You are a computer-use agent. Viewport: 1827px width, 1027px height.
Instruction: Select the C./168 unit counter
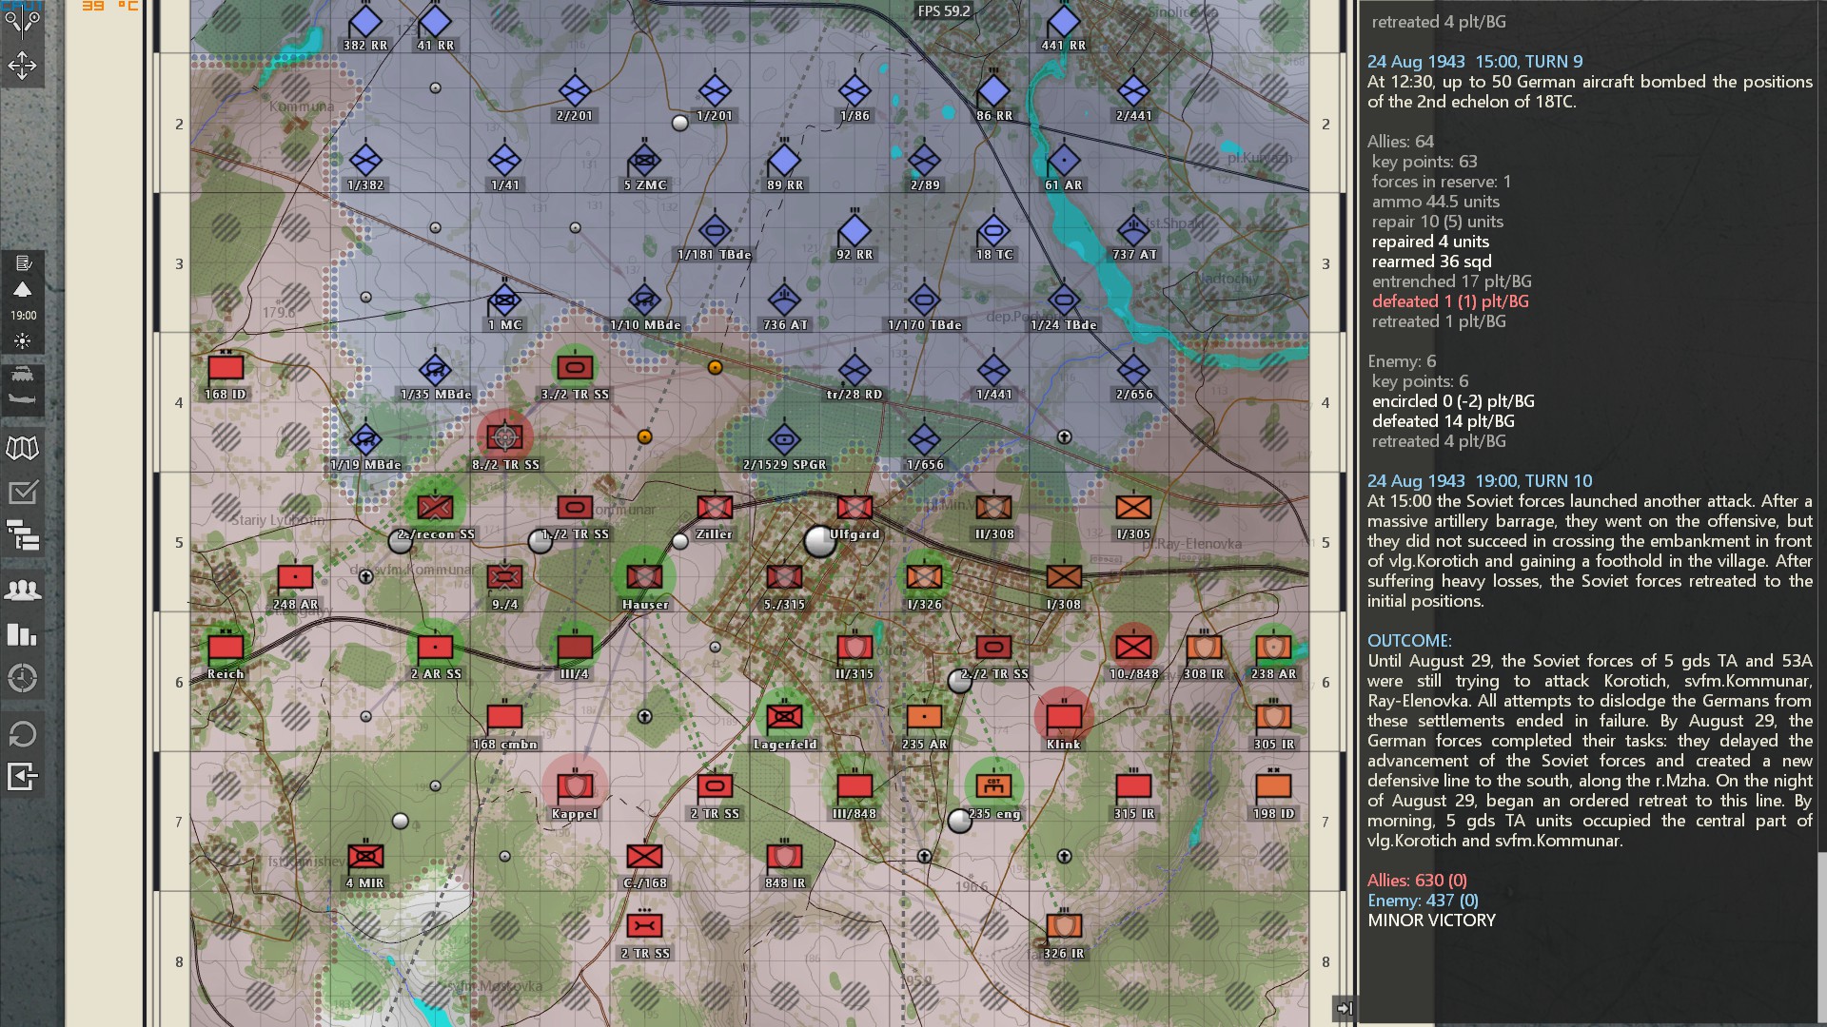click(645, 857)
